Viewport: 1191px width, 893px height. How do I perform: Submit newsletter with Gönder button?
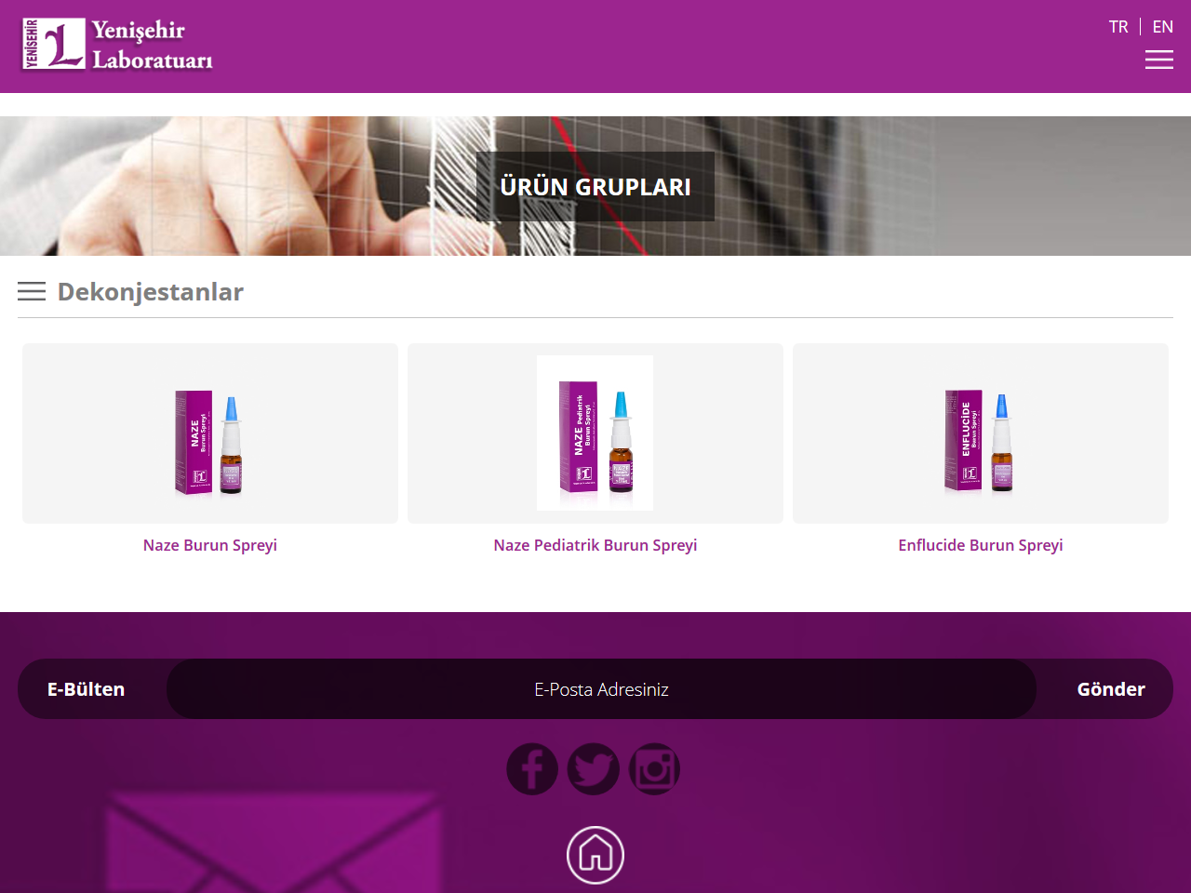click(x=1111, y=689)
